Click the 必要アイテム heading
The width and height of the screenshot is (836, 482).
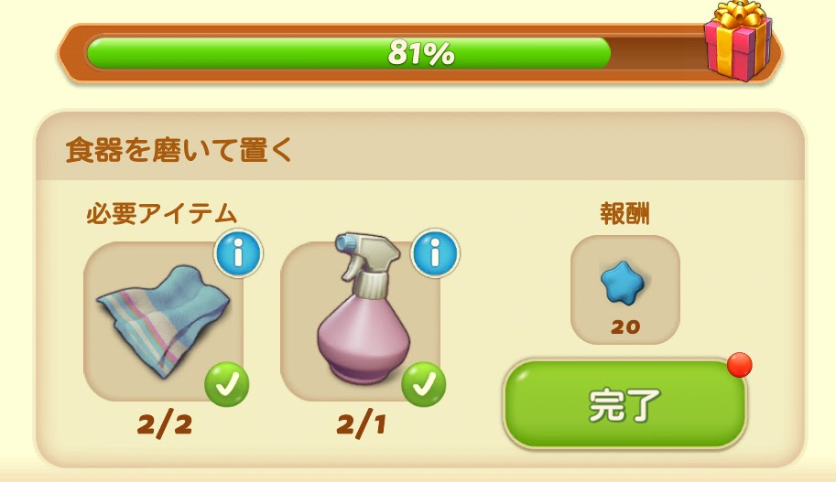tap(161, 214)
